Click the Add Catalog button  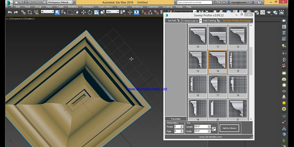coord(211,21)
